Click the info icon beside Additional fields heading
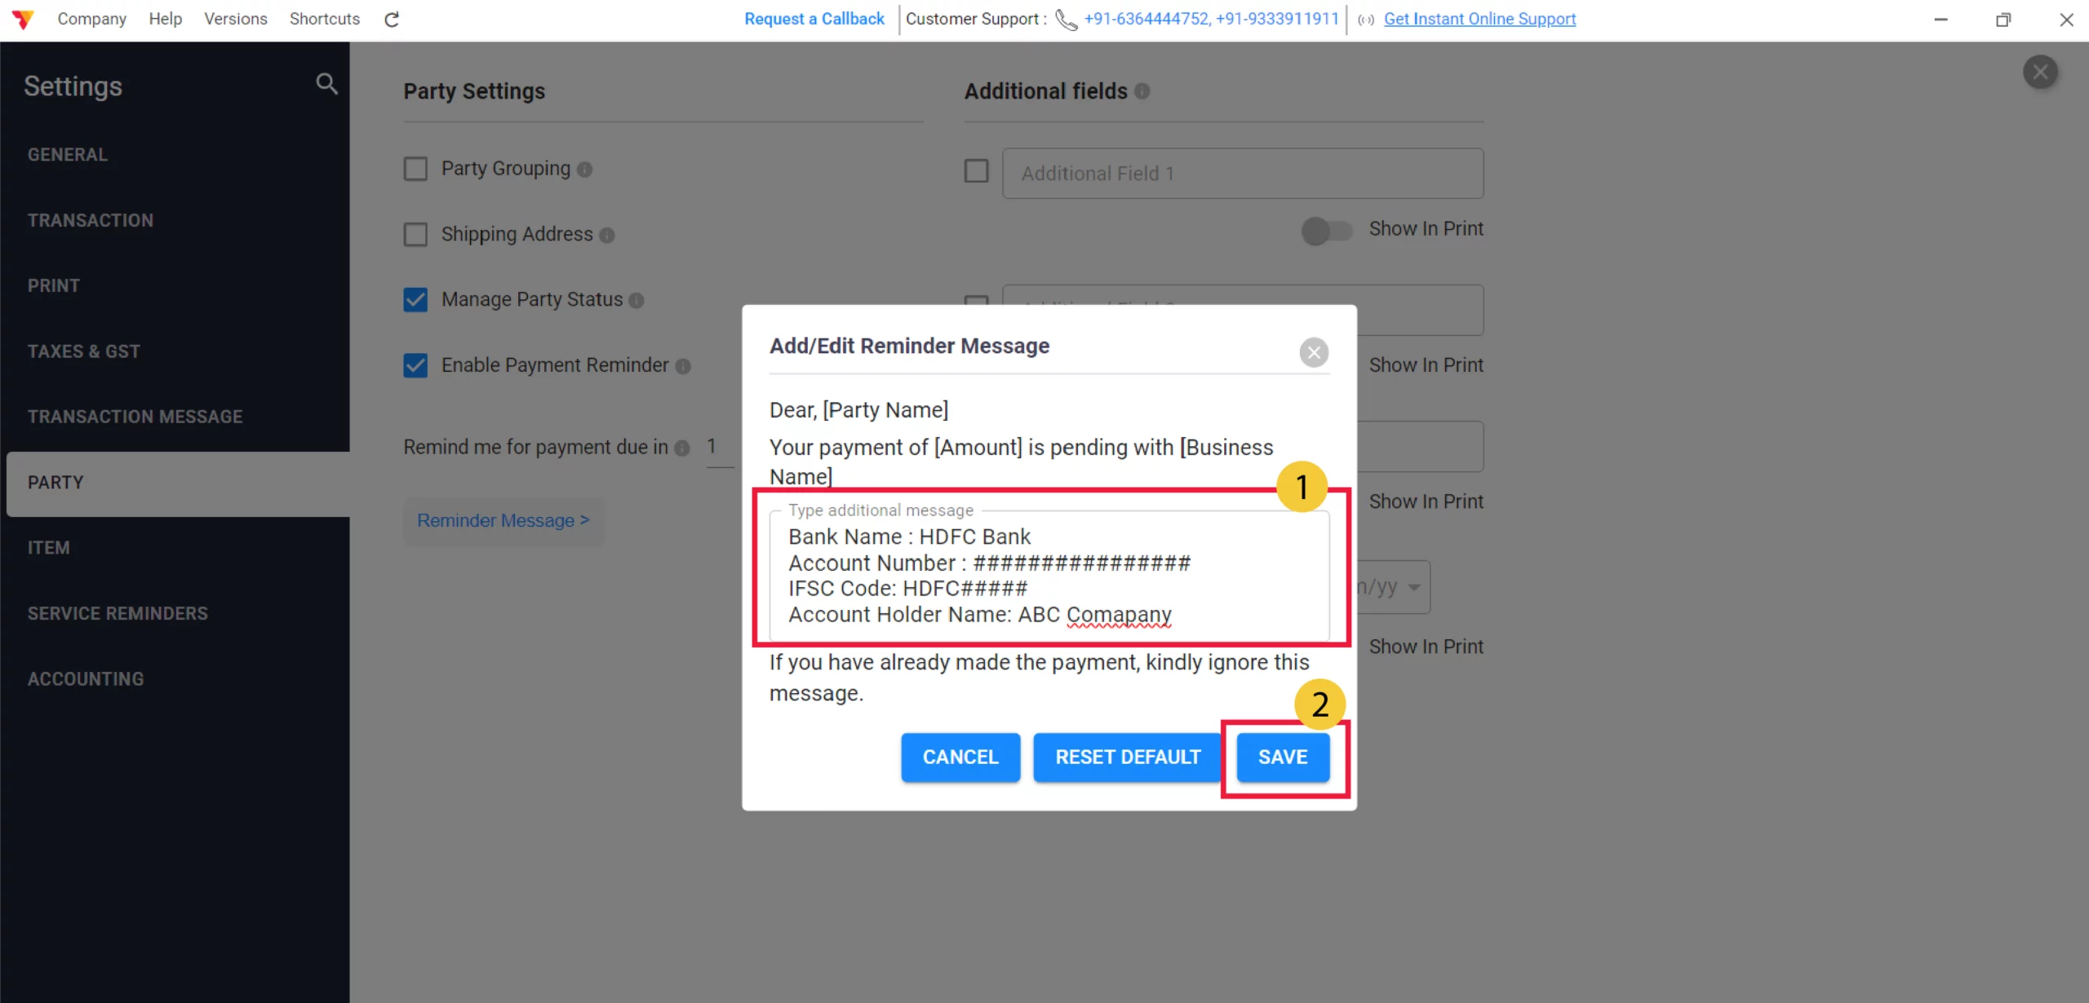The width and height of the screenshot is (2089, 1003). [1141, 91]
